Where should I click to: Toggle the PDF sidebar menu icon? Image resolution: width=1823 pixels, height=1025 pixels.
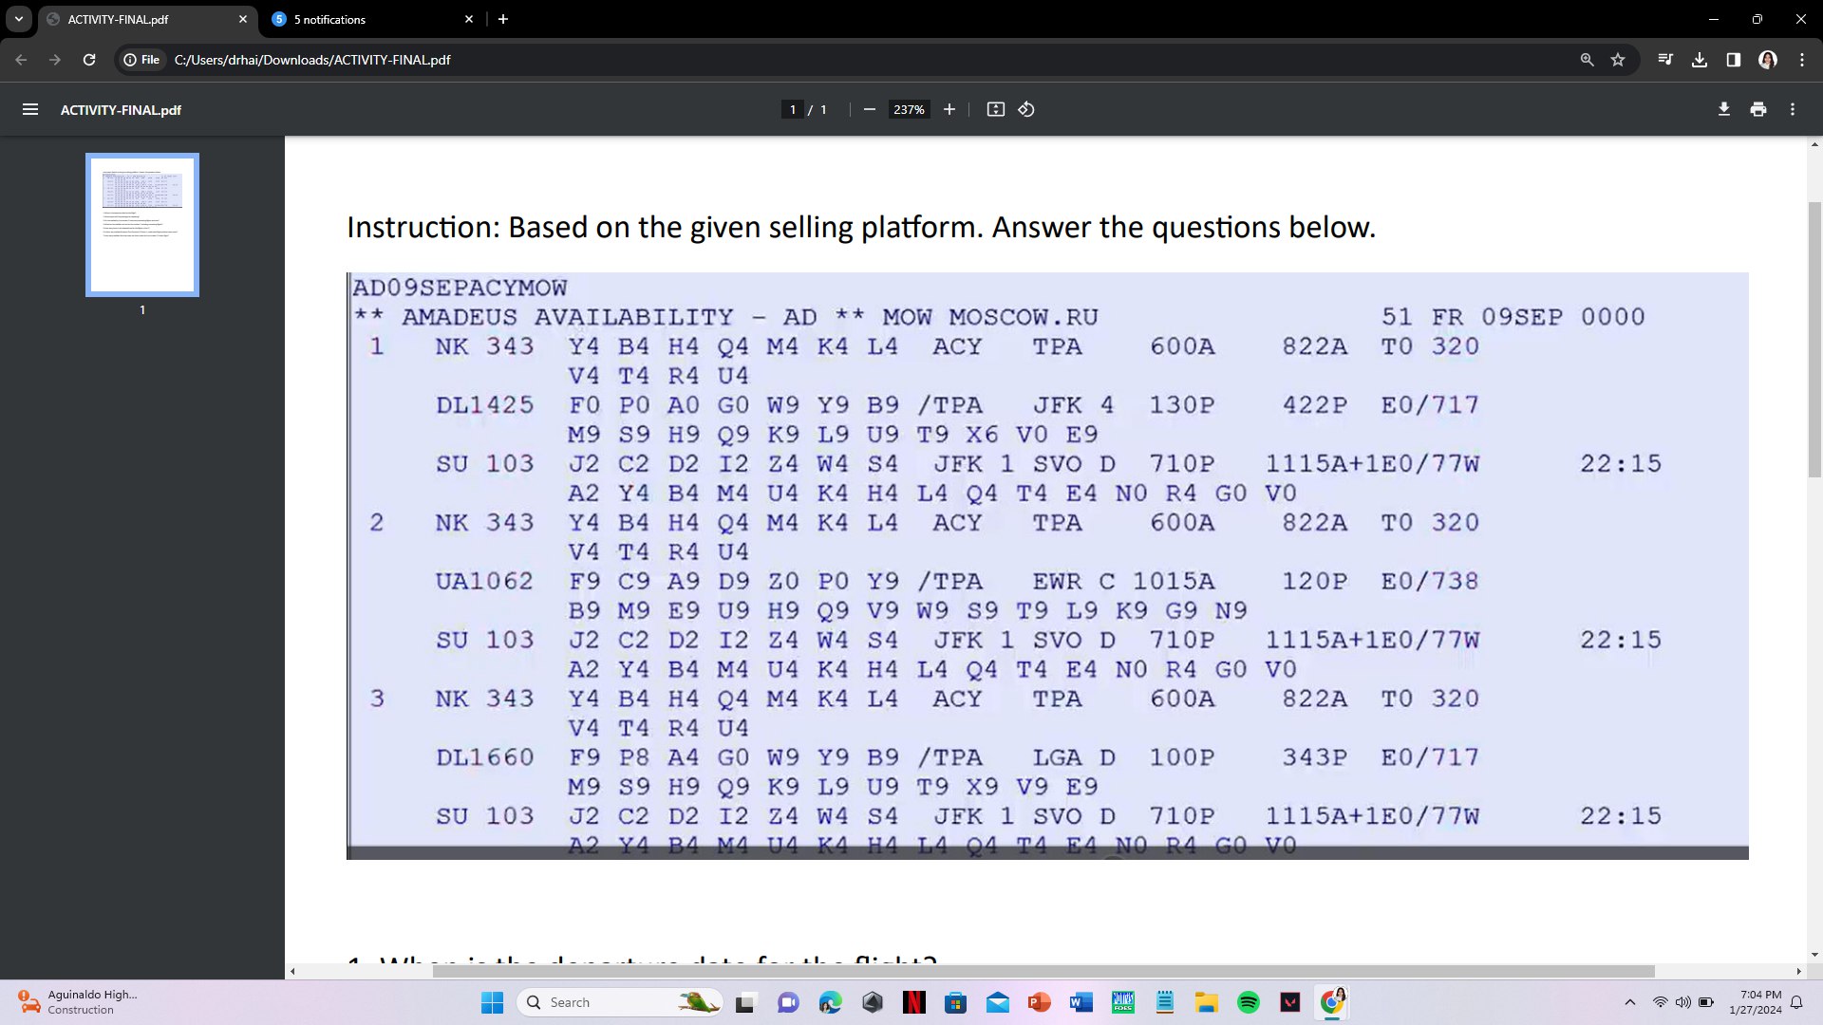(30, 109)
